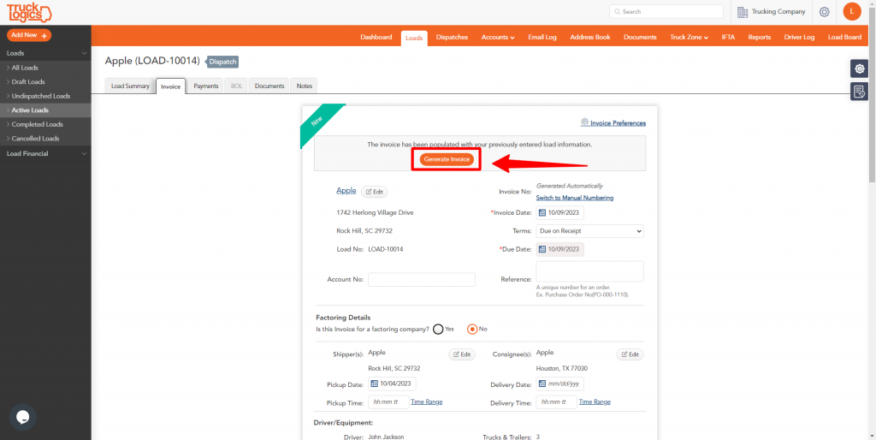Expand the Accounts menu
876x440 pixels.
click(498, 38)
